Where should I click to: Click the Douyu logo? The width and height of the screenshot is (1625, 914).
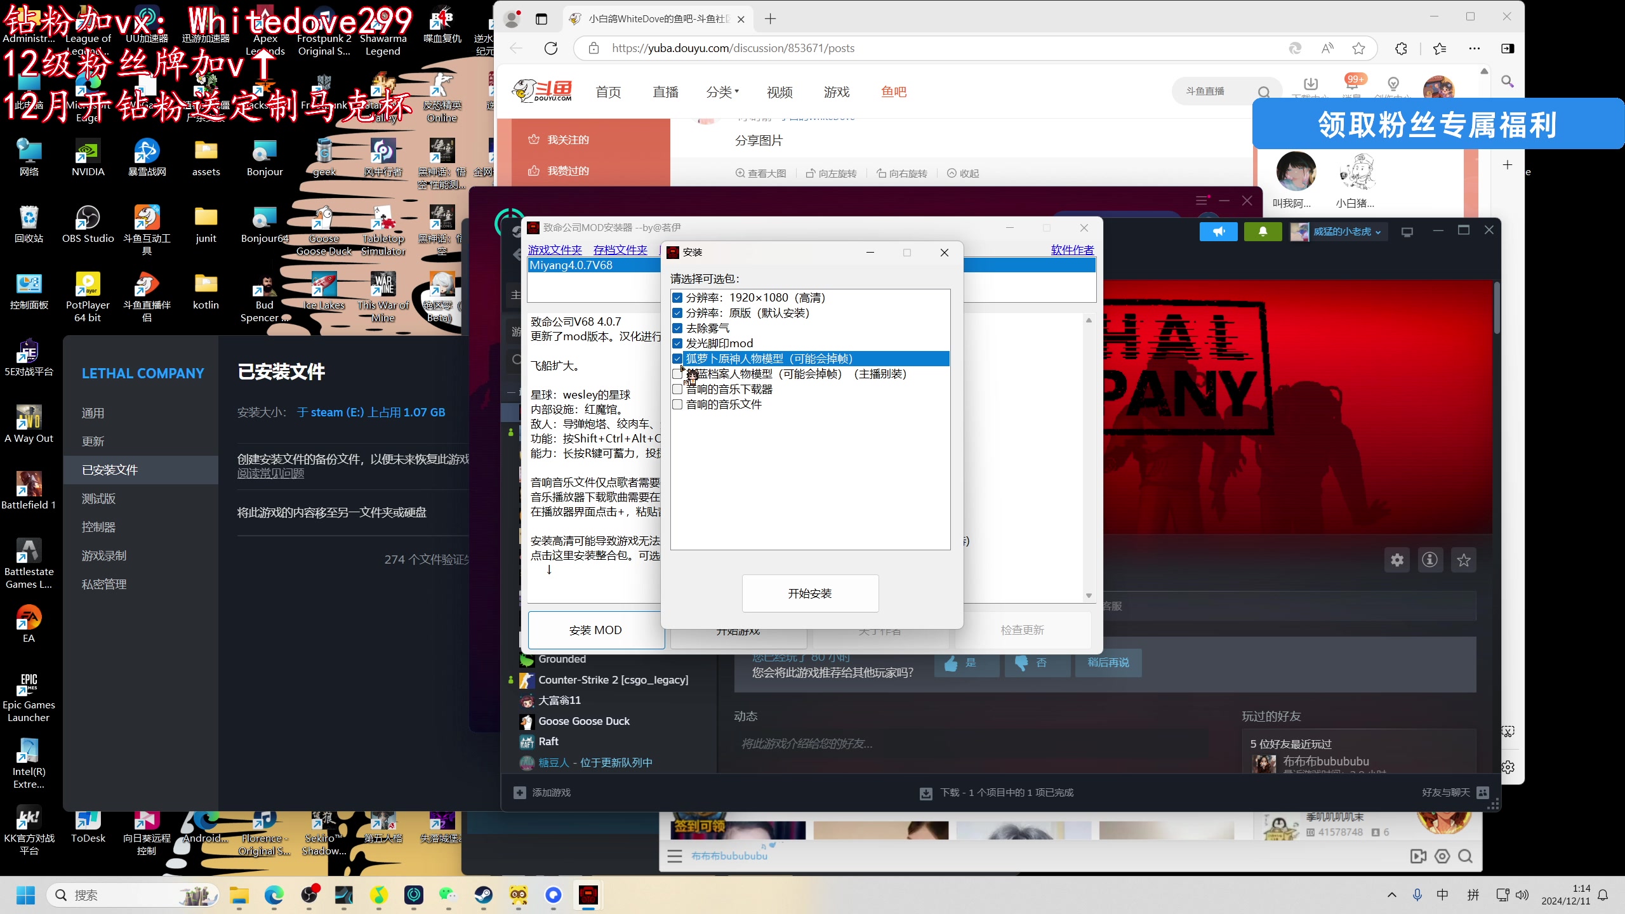543,91
